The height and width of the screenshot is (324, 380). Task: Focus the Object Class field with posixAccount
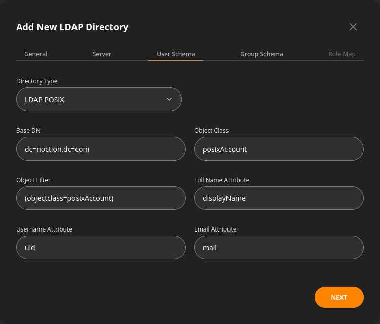(279, 149)
